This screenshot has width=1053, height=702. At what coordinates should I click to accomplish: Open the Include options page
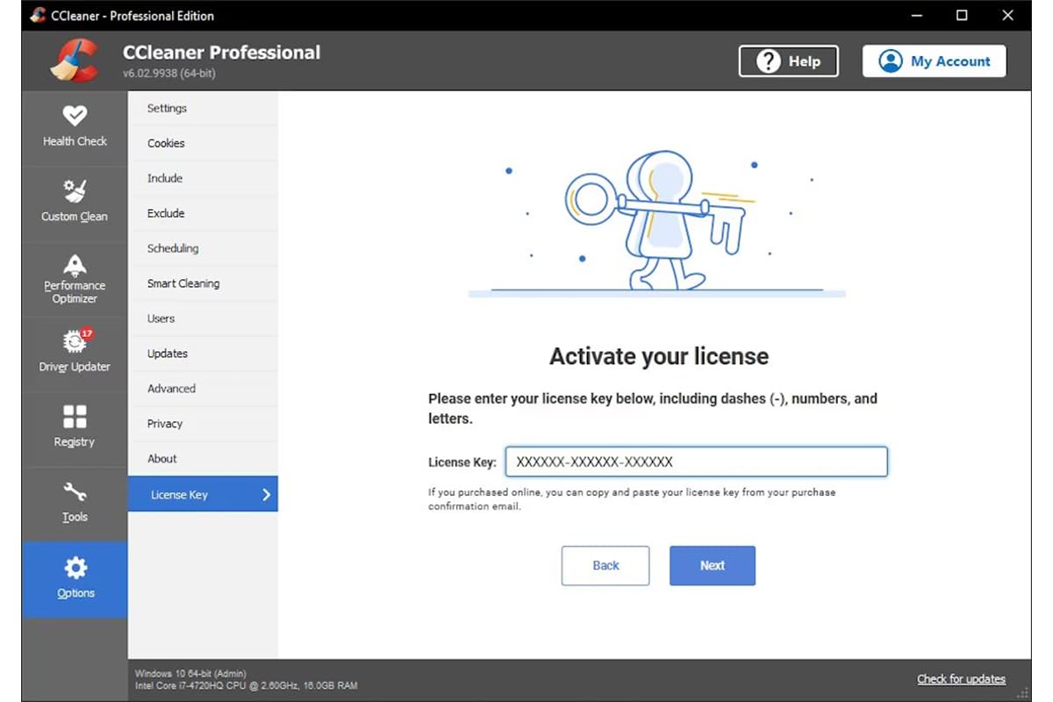click(x=203, y=178)
